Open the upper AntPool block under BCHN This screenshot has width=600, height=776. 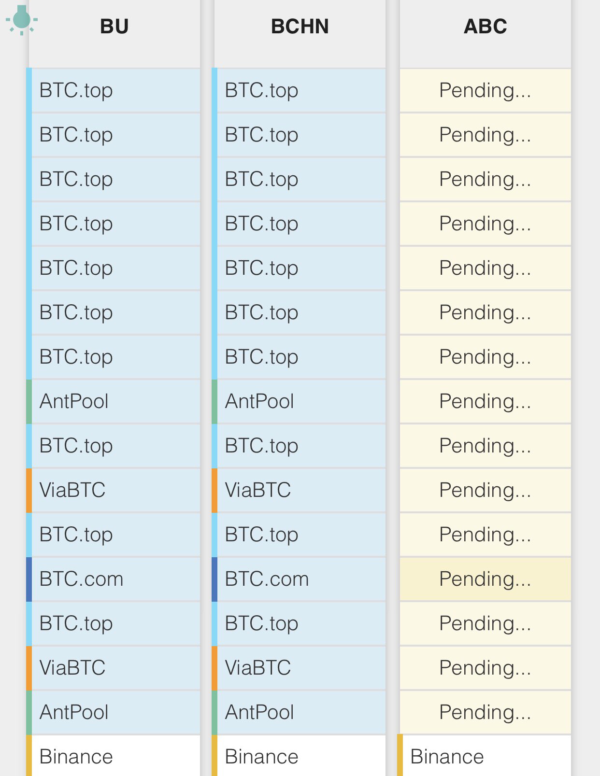pos(299,401)
